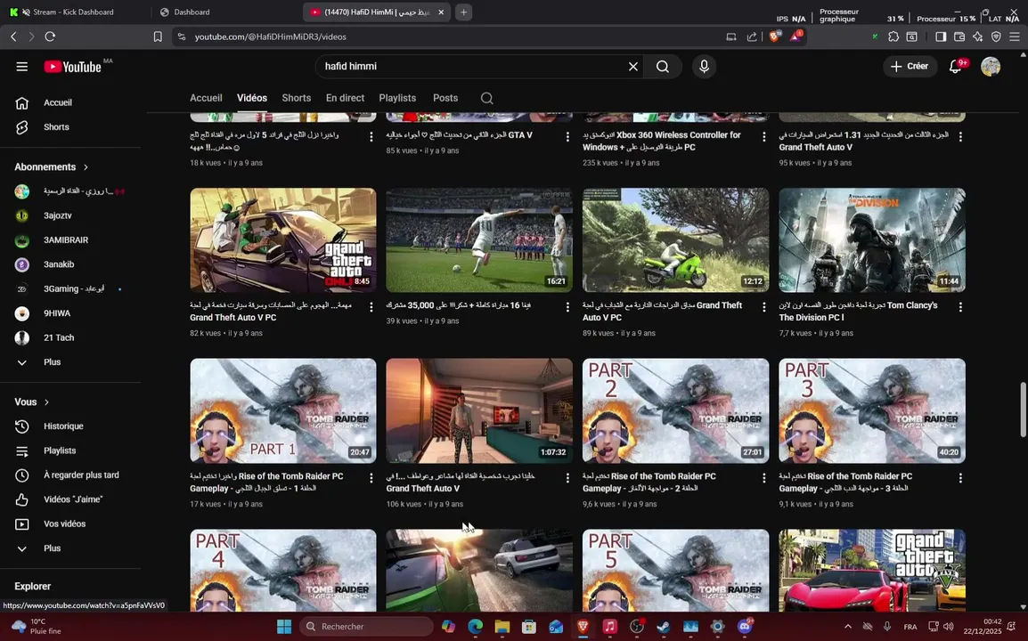Play the green motorcycle 12:12 video thumbnail
This screenshot has width=1028, height=641.
676,240
